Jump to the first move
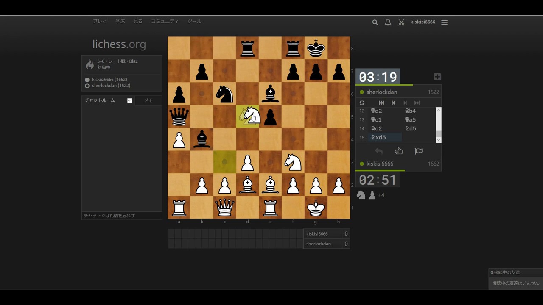Image resolution: width=543 pixels, height=305 pixels. [381, 103]
